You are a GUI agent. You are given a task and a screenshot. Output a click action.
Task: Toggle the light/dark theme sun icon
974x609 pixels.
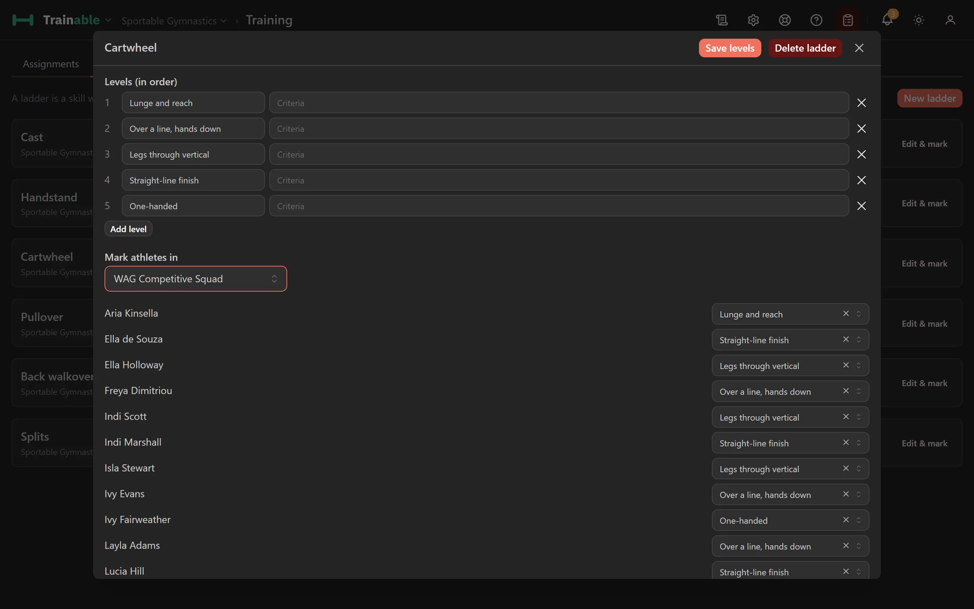918,20
